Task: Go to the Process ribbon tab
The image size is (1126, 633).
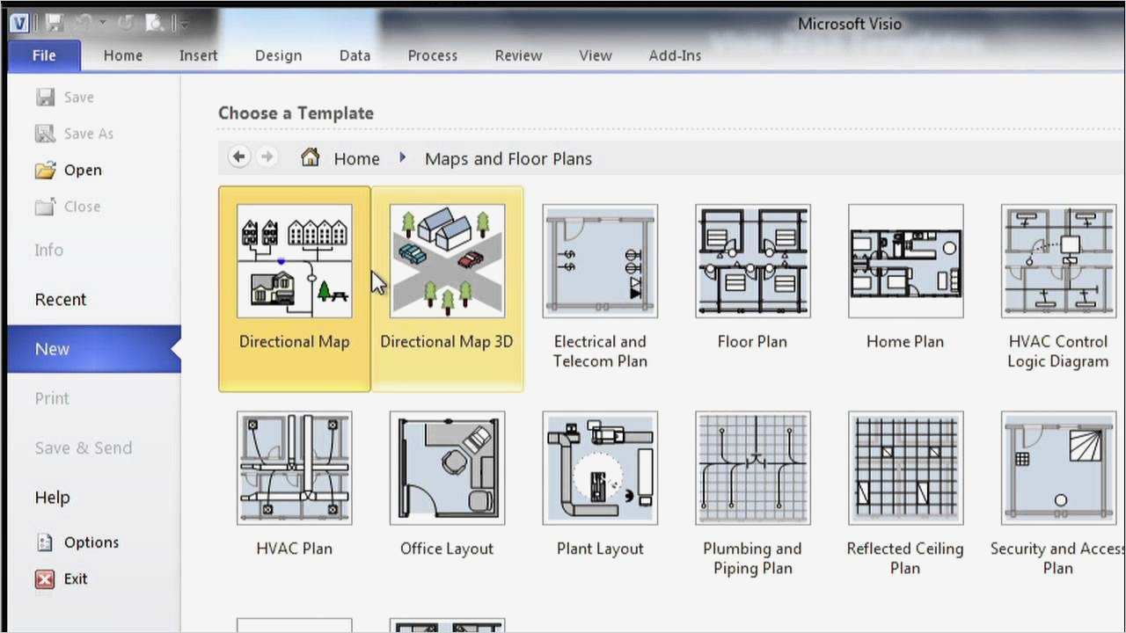Action: click(433, 55)
